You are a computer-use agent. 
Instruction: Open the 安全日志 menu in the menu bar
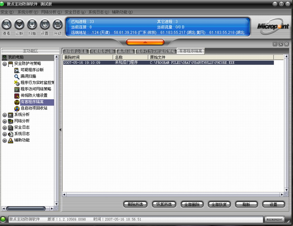(x=75, y=12)
